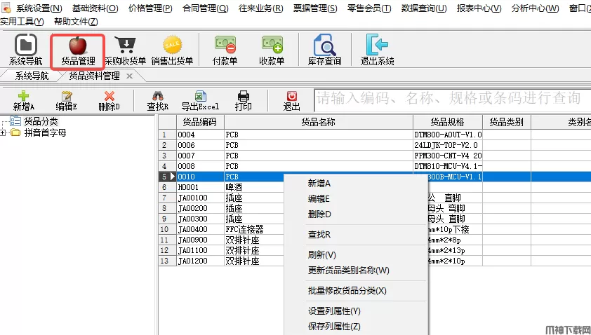591x335 pixels.
Task: Select row with code JA00100
Action: 375,198
